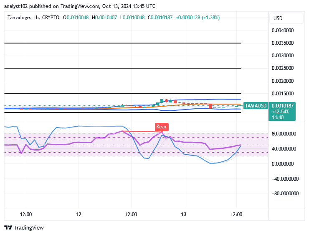Click the TradingView logo icon
The height and width of the screenshot is (235, 309).
[x=8, y=227]
